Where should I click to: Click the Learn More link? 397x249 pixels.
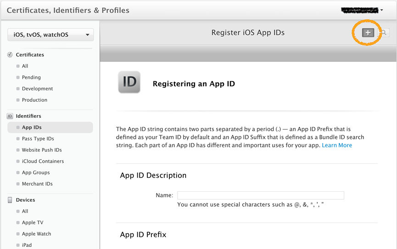tap(337, 145)
